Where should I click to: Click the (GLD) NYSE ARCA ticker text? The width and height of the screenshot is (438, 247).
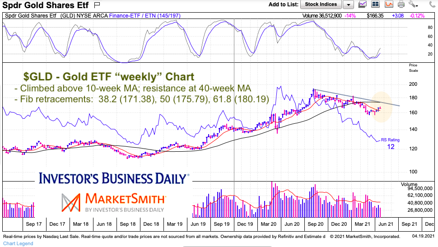(x=84, y=16)
